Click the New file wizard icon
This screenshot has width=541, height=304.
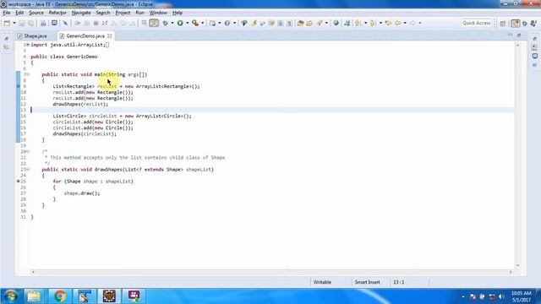pos(8,23)
